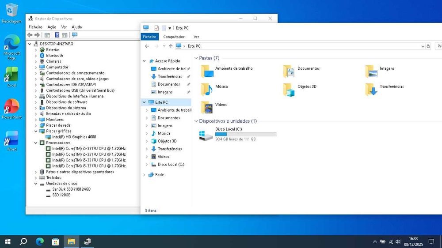Open the Ação menu
Screen dimensions: 442x248
point(52,27)
